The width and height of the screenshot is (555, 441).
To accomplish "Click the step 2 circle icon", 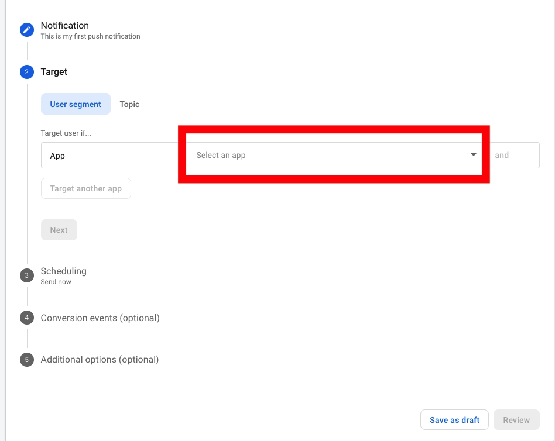I will point(27,72).
